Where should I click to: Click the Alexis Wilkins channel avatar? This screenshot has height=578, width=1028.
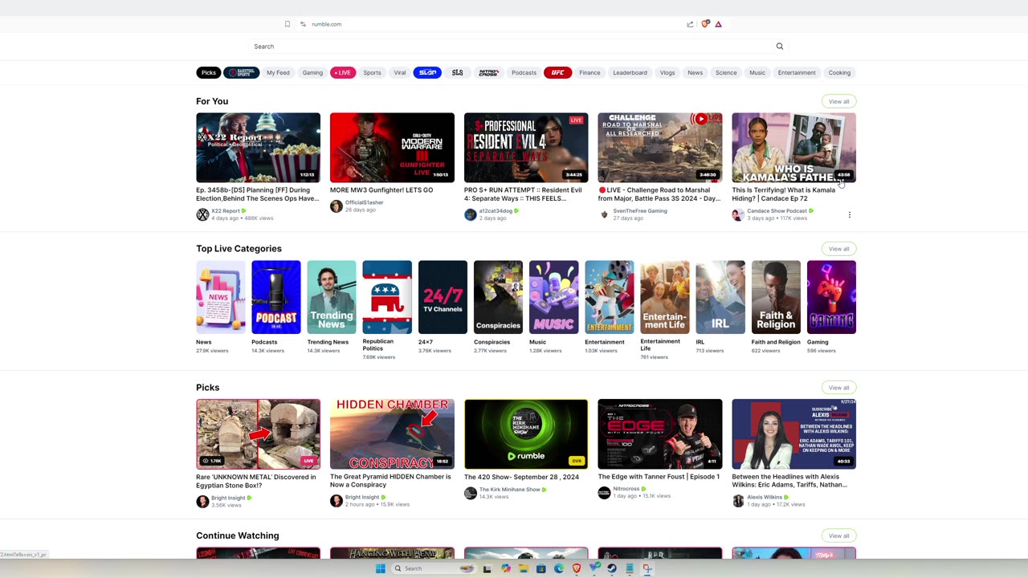coord(738,501)
